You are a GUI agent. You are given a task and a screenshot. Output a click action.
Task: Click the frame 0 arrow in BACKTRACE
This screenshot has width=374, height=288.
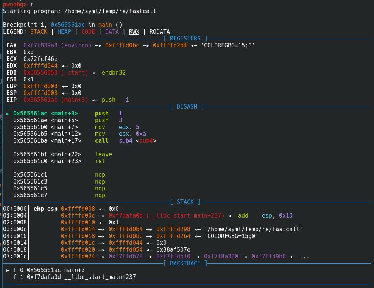[x=8, y=270]
